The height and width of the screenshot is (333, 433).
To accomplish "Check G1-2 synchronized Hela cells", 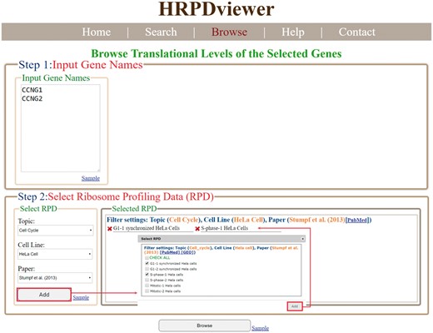I will [x=147, y=269].
